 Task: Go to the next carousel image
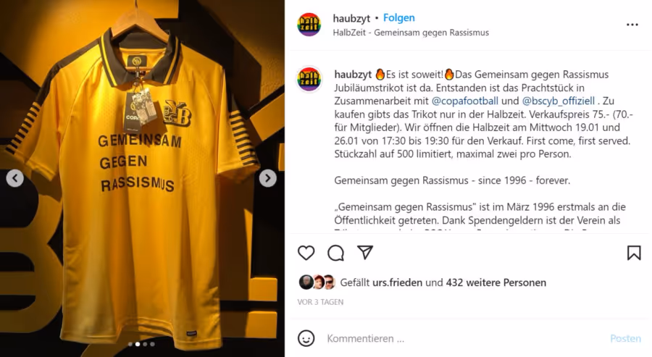(268, 178)
